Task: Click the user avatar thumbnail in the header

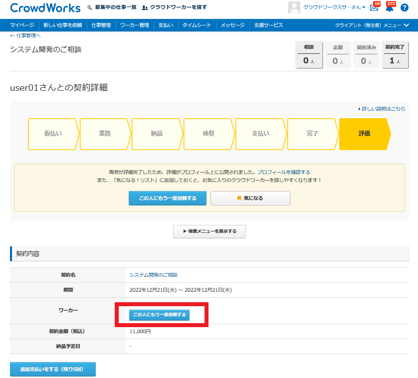Action: pos(294,7)
